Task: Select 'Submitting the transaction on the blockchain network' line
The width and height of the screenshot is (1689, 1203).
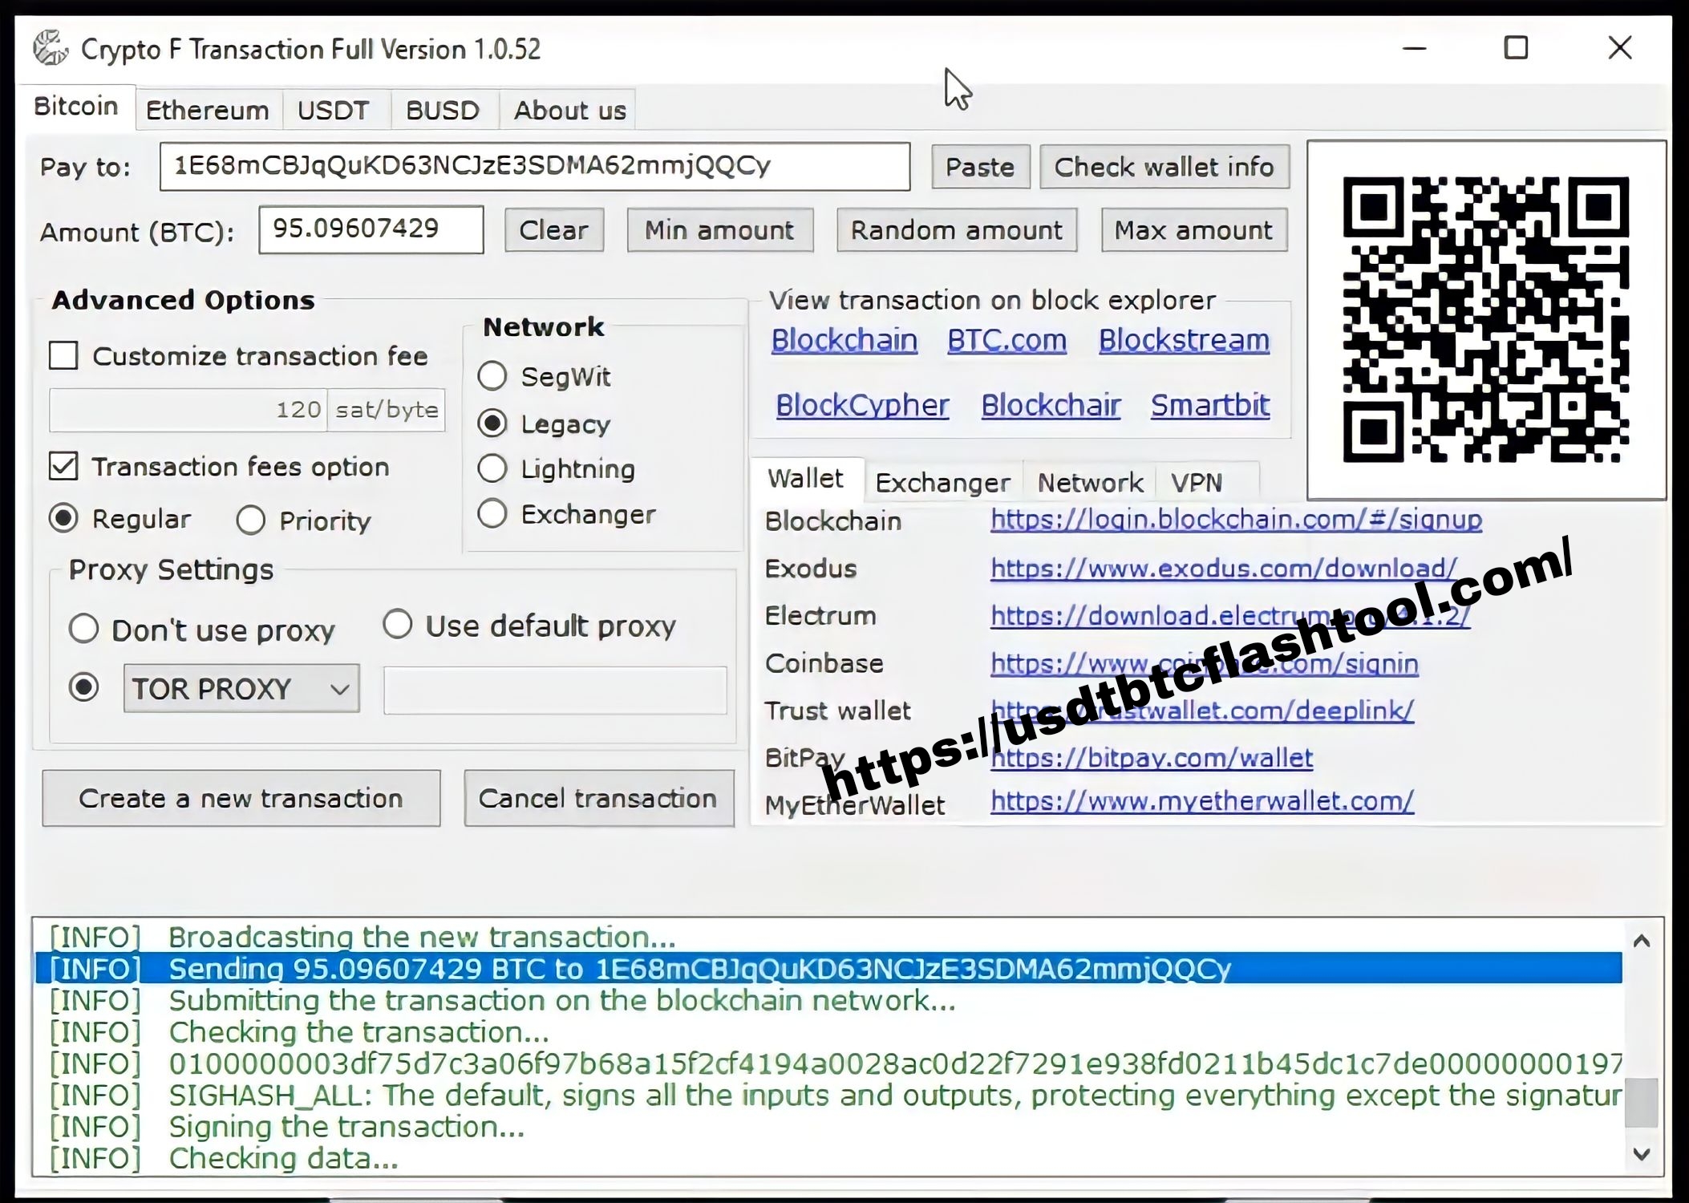Action: coord(828,1000)
